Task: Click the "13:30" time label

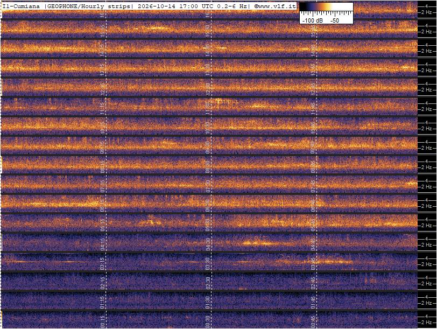Action: click(x=208, y=70)
